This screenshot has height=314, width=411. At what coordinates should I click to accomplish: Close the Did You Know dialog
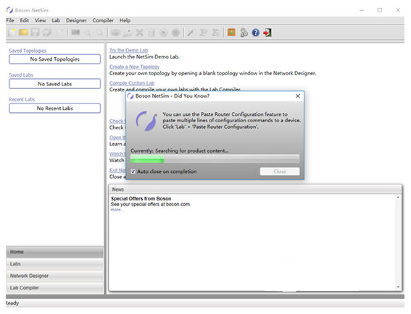point(298,96)
